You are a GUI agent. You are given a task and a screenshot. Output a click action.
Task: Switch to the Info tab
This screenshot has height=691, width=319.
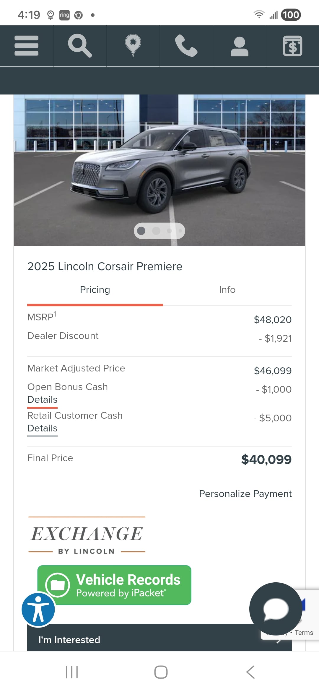[x=227, y=290]
